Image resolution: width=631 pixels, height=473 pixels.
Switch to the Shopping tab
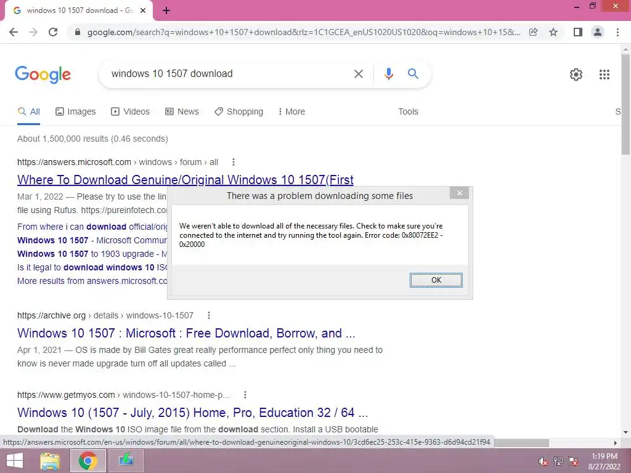point(238,112)
